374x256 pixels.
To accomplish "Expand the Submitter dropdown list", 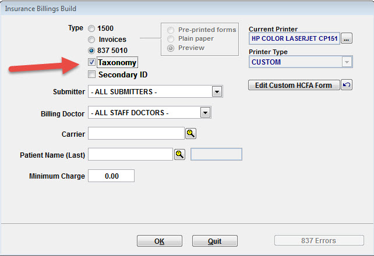I will (217, 92).
